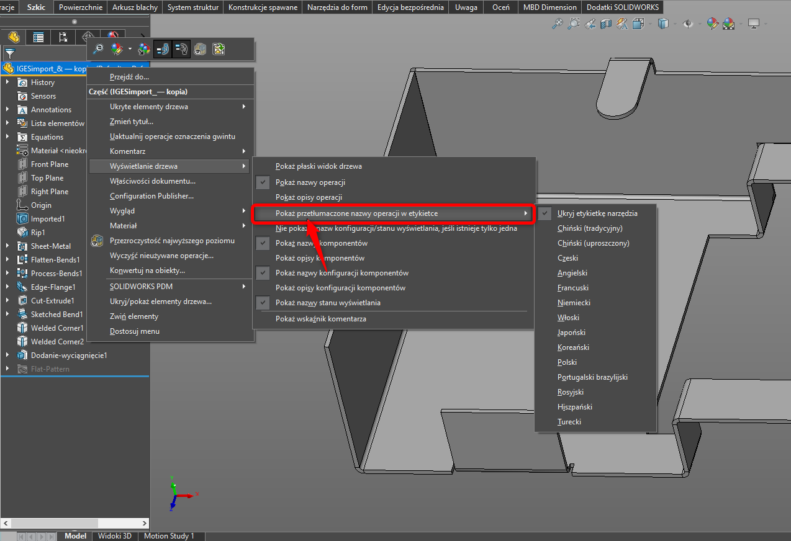The image size is (791, 541).
Task: Click the Display Style icon
Action: 663,24
